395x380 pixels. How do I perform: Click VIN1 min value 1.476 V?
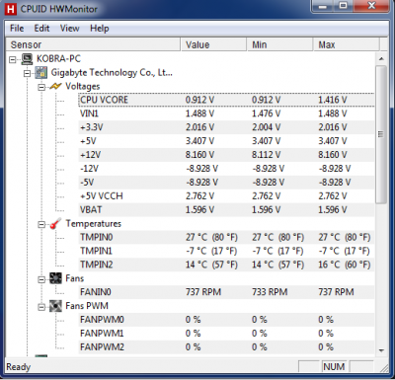coord(266,114)
